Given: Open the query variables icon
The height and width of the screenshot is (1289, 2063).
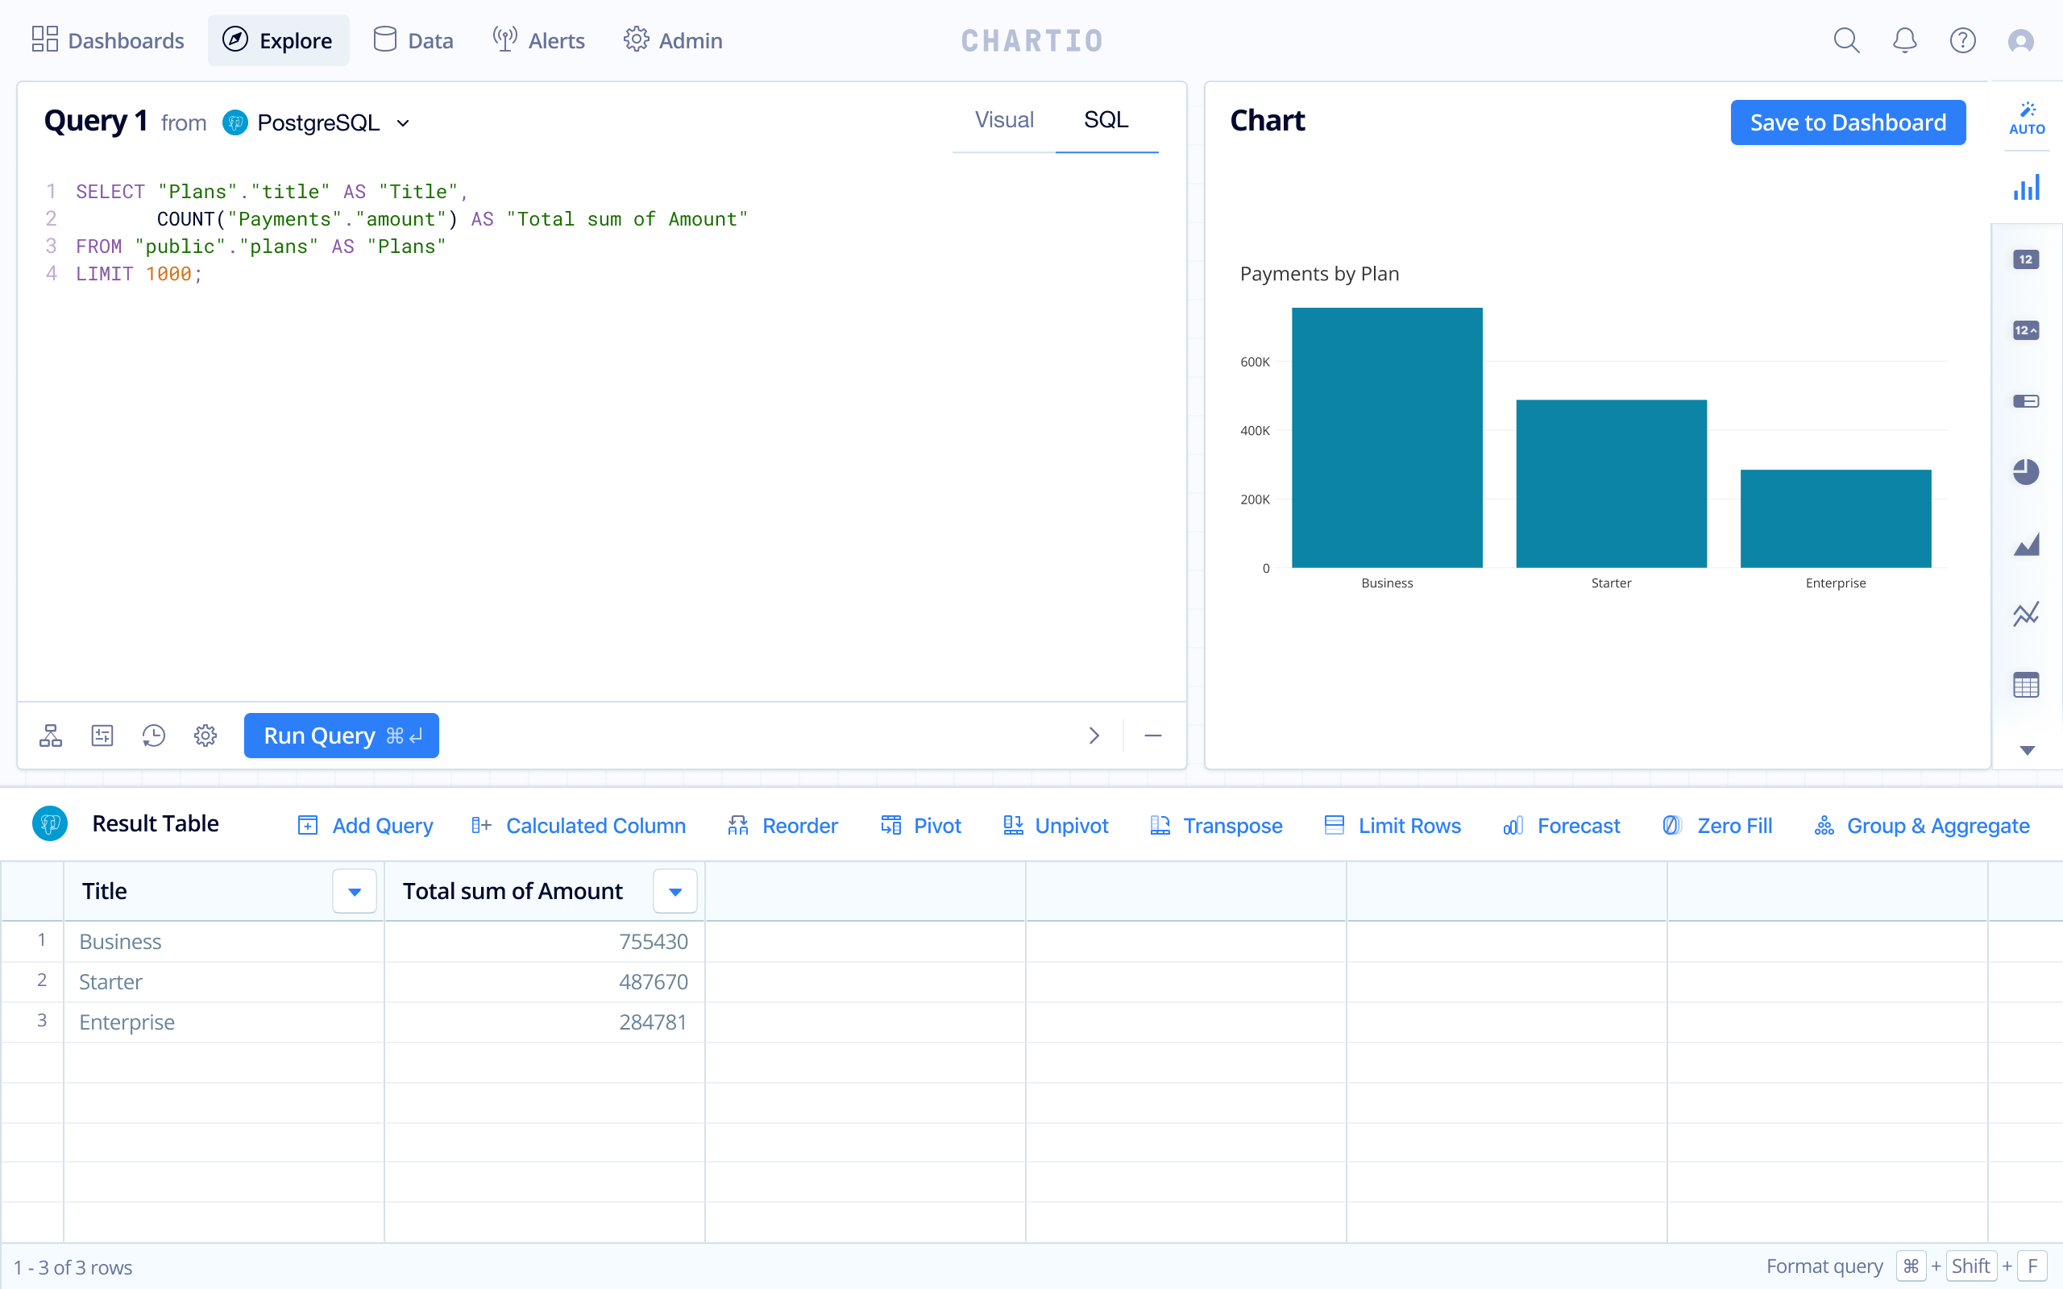Looking at the screenshot, I should point(102,735).
